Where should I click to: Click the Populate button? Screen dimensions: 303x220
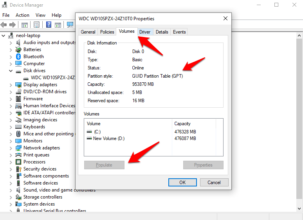point(104,165)
